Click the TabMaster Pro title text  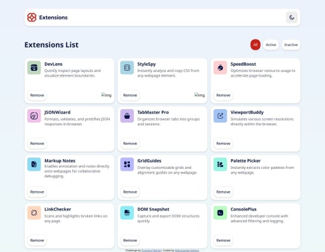[153, 112]
